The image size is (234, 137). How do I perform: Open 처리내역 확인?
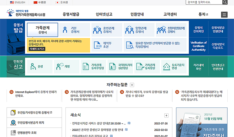[x=199, y=67]
